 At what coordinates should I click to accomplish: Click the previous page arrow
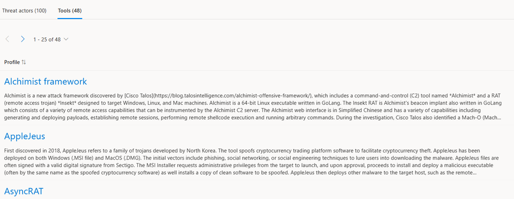(x=8, y=40)
